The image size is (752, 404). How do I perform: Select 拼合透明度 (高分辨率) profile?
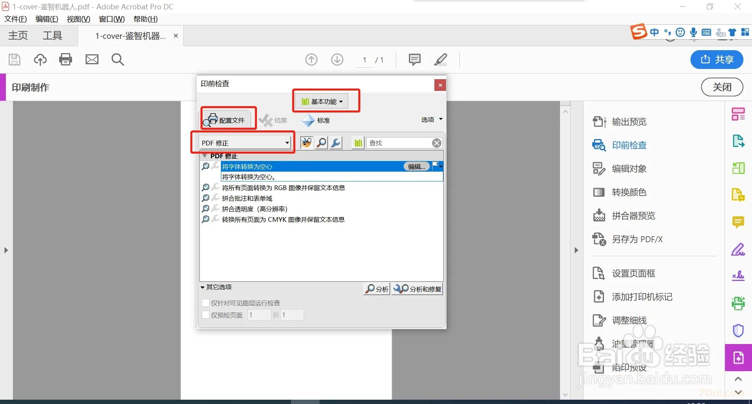(255, 209)
